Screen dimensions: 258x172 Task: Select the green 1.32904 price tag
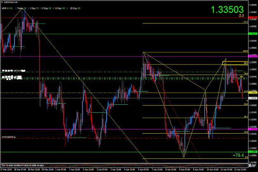pyautogui.click(x=253, y=152)
